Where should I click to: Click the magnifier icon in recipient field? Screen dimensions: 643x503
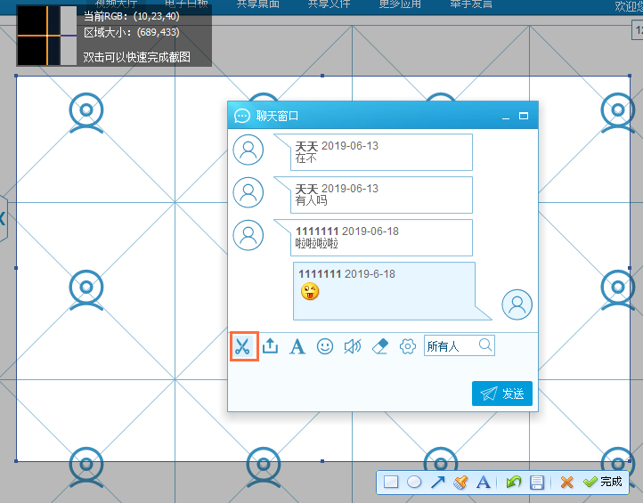485,345
